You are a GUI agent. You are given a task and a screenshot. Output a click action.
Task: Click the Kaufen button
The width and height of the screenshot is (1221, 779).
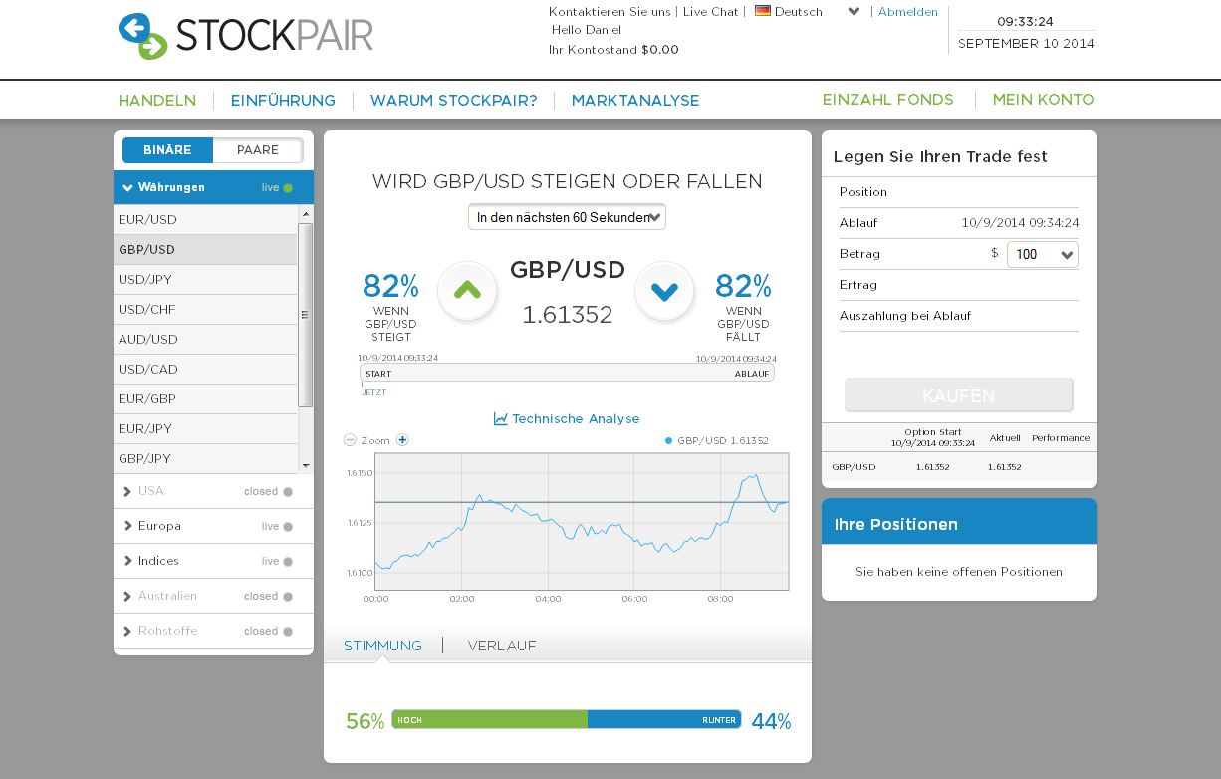click(959, 395)
